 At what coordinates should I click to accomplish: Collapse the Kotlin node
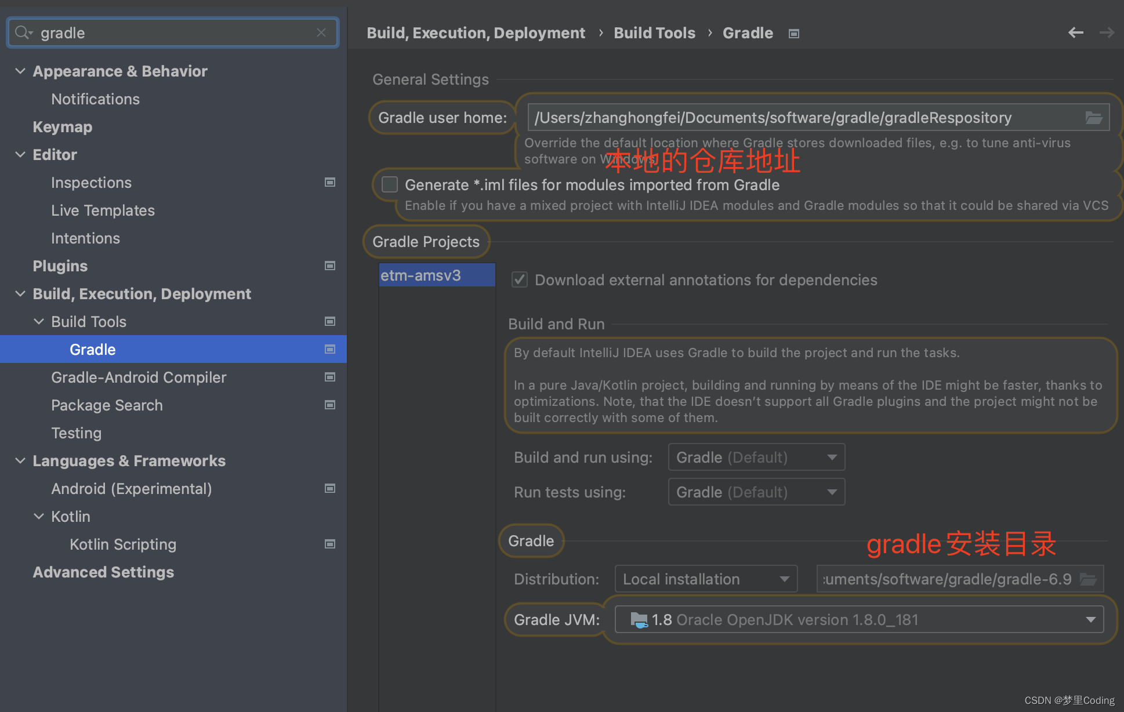click(39, 516)
